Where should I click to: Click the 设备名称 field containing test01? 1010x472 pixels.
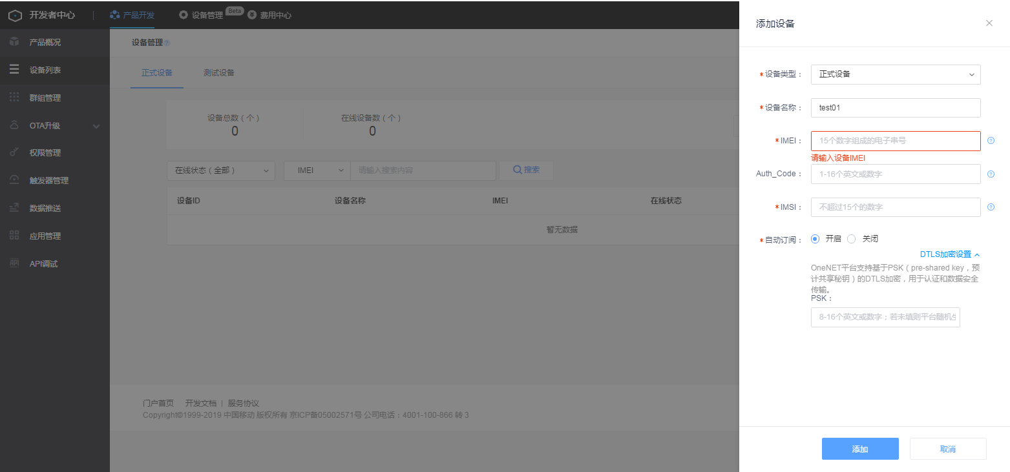896,108
